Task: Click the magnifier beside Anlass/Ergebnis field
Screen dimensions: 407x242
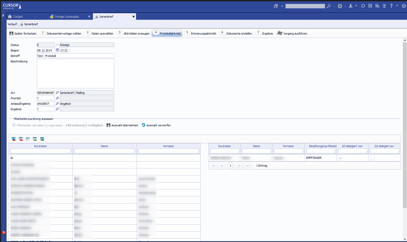Action: (57, 104)
